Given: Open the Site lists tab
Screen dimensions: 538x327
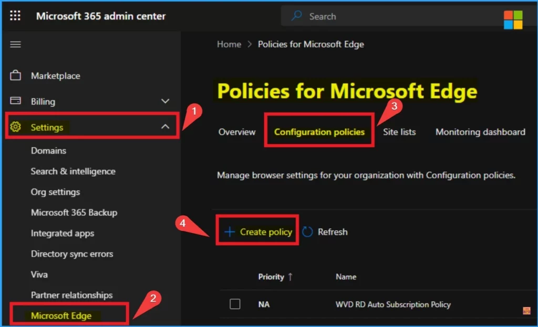Looking at the screenshot, I should click(x=399, y=132).
